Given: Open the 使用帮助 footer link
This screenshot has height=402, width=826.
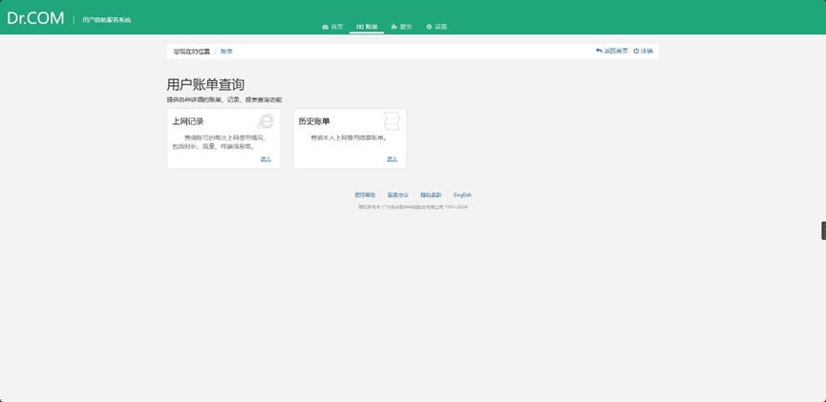Looking at the screenshot, I should (x=365, y=195).
